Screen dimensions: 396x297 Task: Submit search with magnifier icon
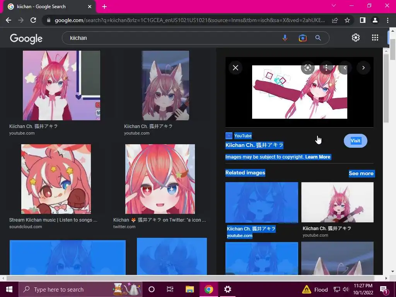[x=318, y=38]
